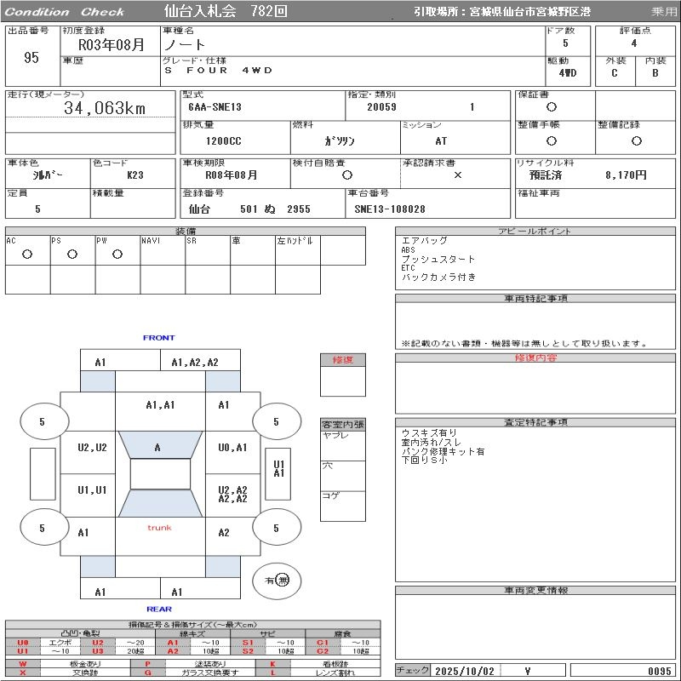Image resolution: width=681 pixels, height=681 pixels.
Task: Select the door panel marked U2,U2
Action: click(x=91, y=448)
